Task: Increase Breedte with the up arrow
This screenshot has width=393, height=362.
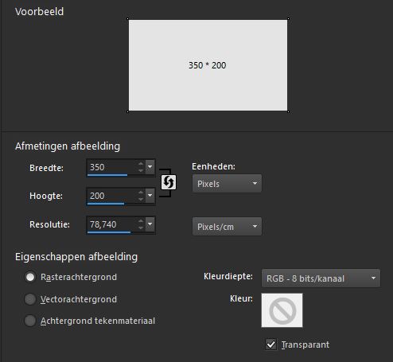Action: click(141, 164)
